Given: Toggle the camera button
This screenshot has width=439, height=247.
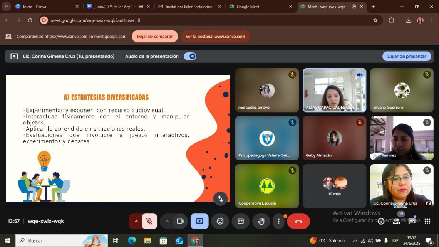Looking at the screenshot, I should 180,221.
